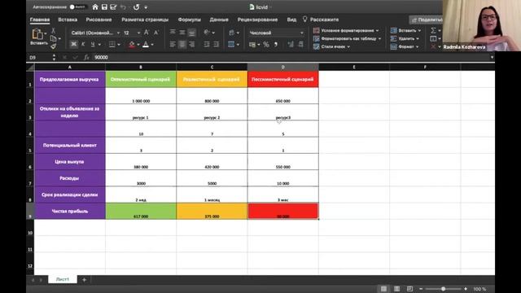Click the decrease indent icon
The image size is (521, 293).
(x=207, y=44)
